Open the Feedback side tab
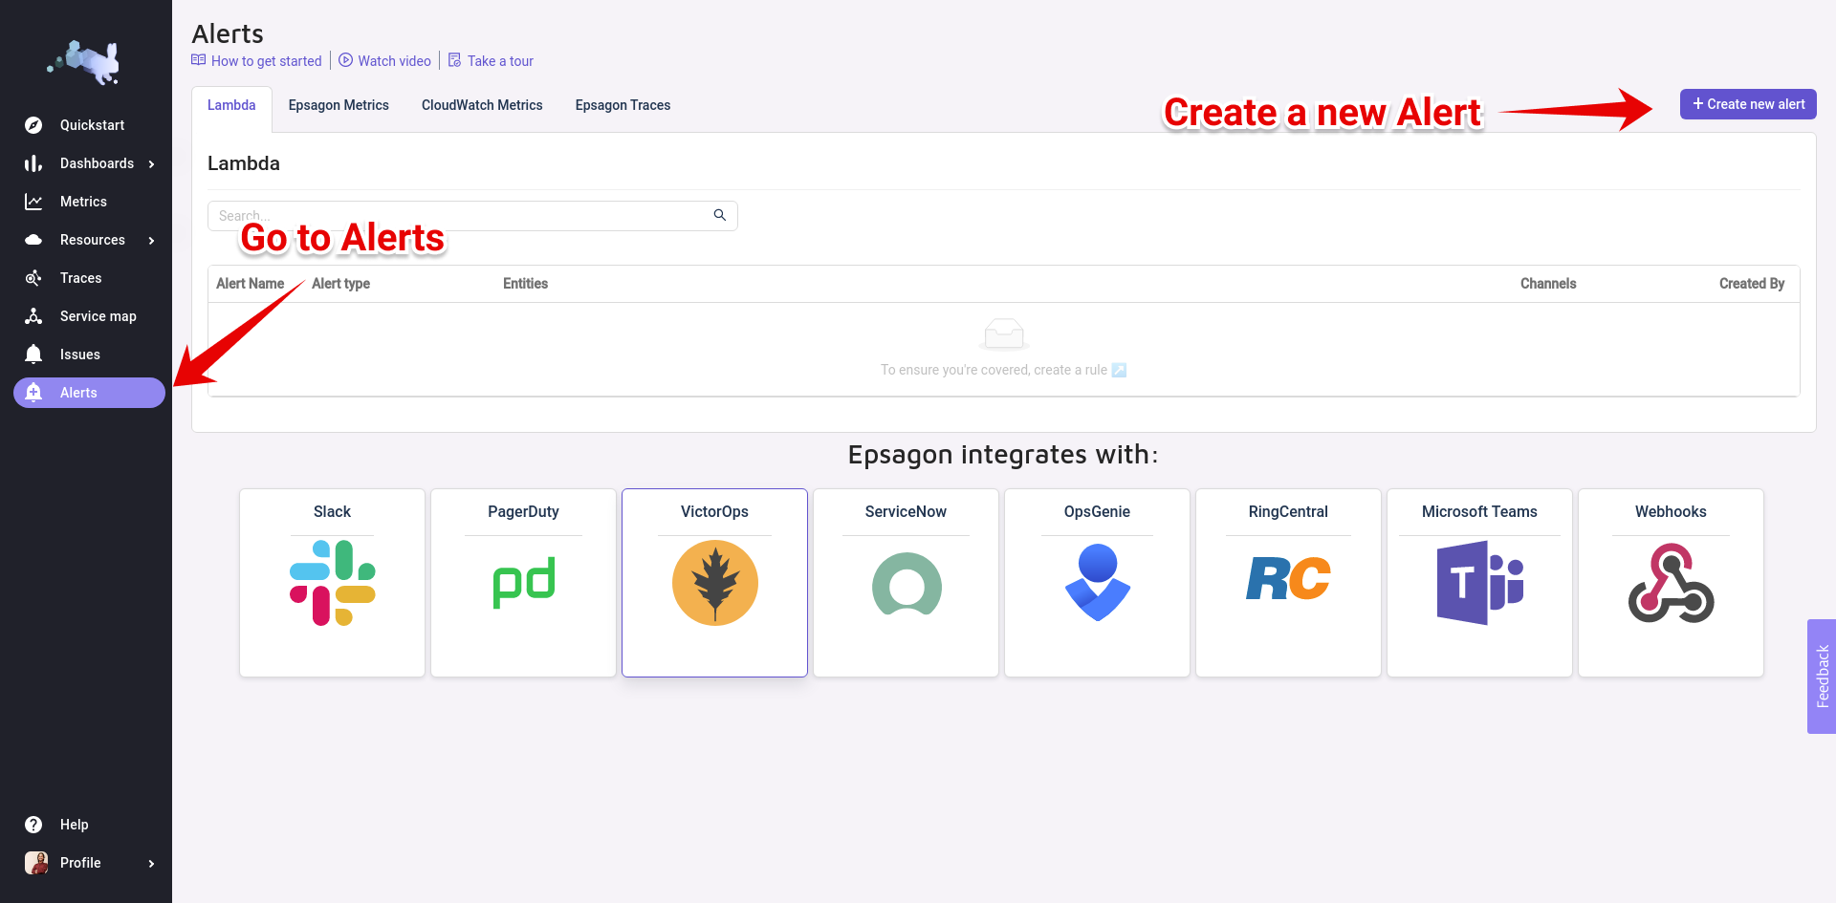This screenshot has width=1836, height=903. click(1822, 677)
